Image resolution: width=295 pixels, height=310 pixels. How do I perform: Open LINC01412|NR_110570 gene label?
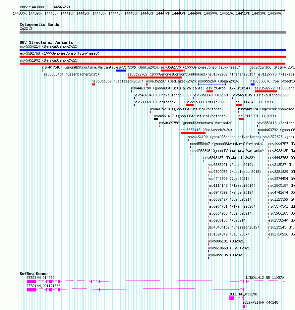[x=265, y=278]
